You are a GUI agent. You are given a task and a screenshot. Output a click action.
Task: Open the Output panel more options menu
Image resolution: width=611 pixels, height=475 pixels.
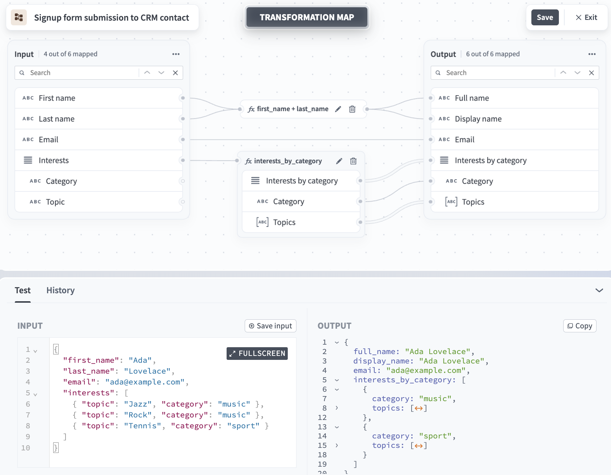[592, 54]
